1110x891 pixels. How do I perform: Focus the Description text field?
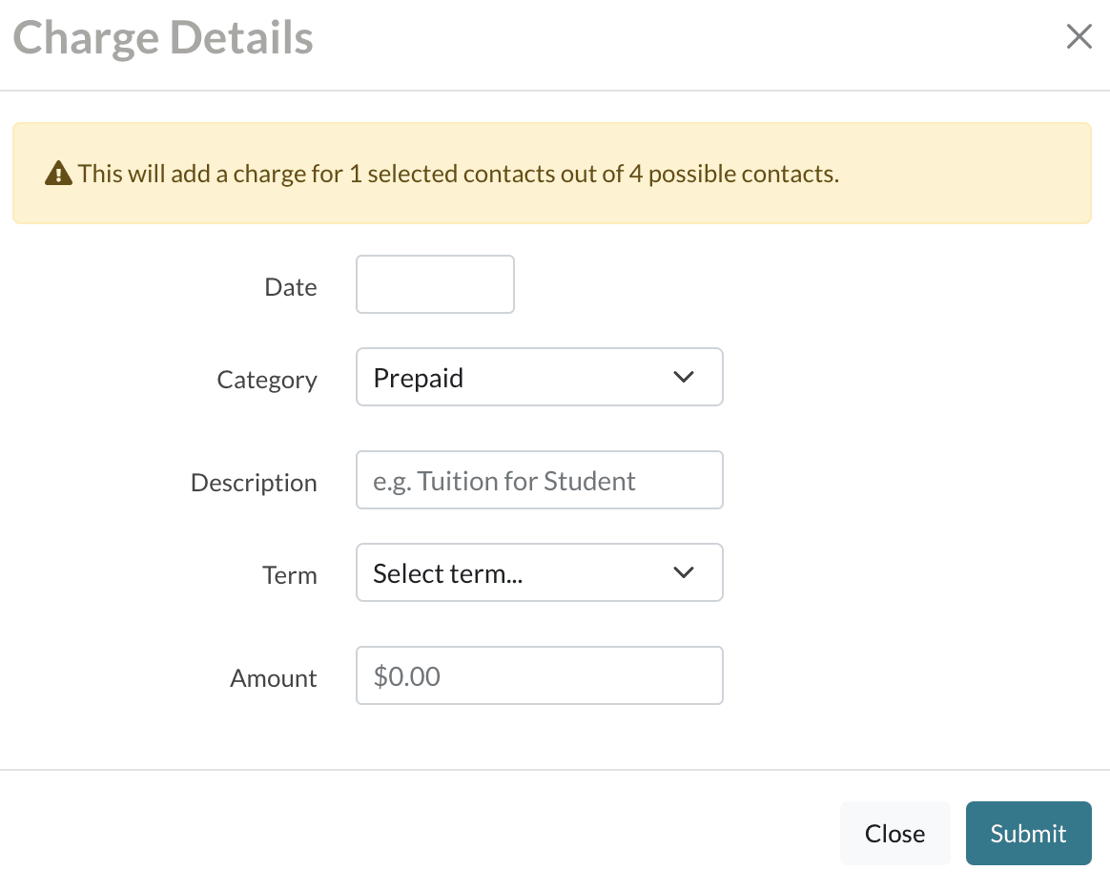(539, 480)
